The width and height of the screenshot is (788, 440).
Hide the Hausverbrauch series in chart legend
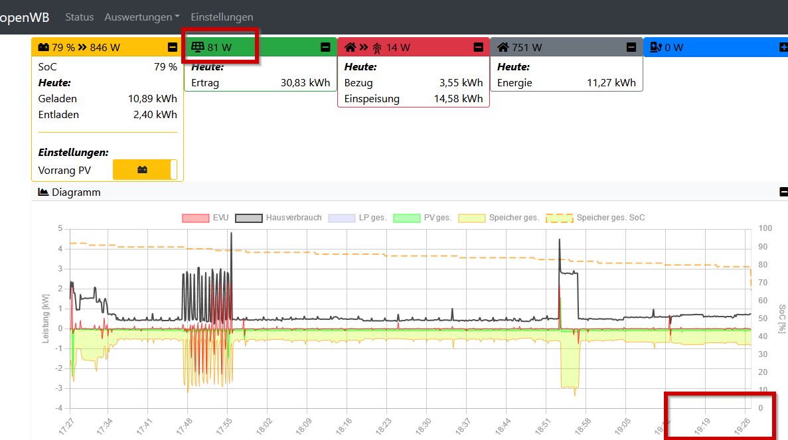278,218
